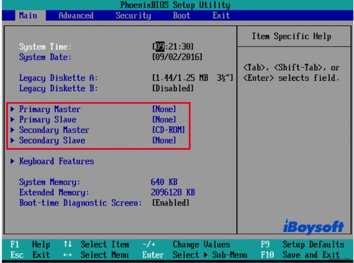The height and width of the screenshot is (263, 354).
Task: Click the Secondary Slave sub-menu arrow
Action: (12, 140)
